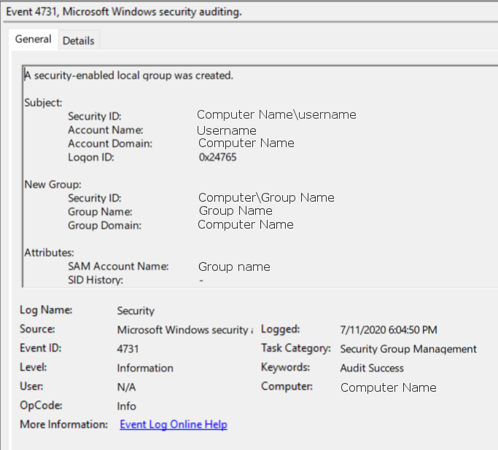Click the Subject Security ID value

pos(276,115)
